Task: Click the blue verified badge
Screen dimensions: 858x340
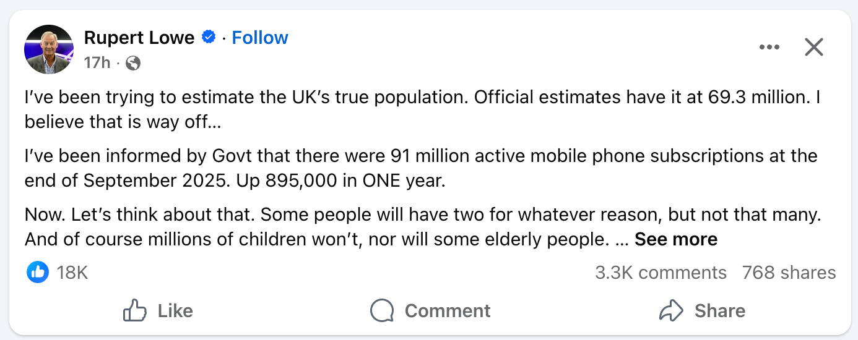Action: 209,38
